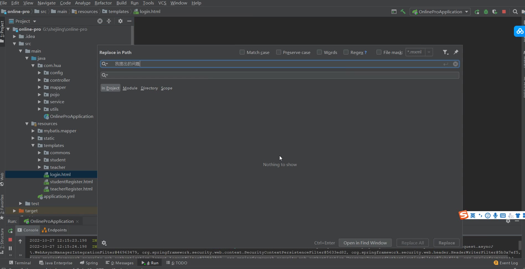Select studentRegister.html in project tree

click(x=71, y=182)
